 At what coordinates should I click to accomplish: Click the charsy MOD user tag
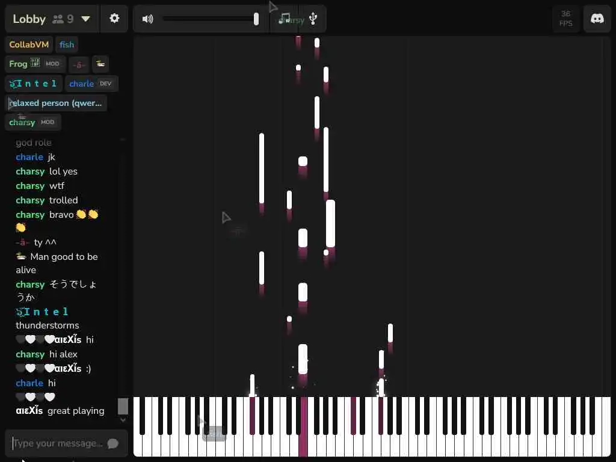[x=32, y=122]
